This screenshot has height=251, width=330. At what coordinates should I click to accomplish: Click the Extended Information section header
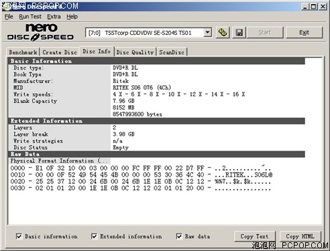click(157, 121)
